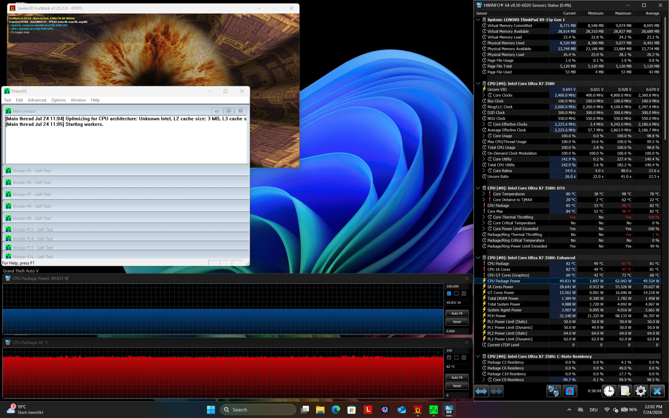The image size is (669, 418).
Task: Click the HWiNFO taskbar icon
Action: (449, 410)
